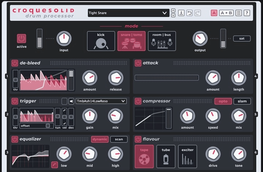
Task: Toggle the main active power button
Action: point(22,39)
